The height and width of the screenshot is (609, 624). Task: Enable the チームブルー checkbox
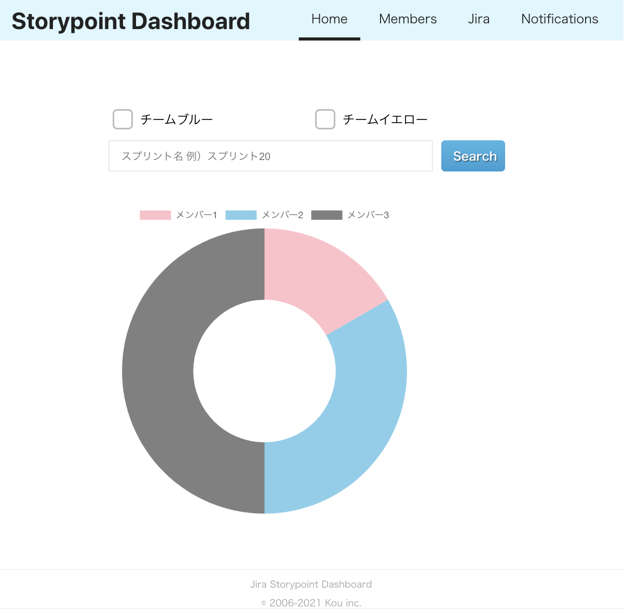click(123, 119)
